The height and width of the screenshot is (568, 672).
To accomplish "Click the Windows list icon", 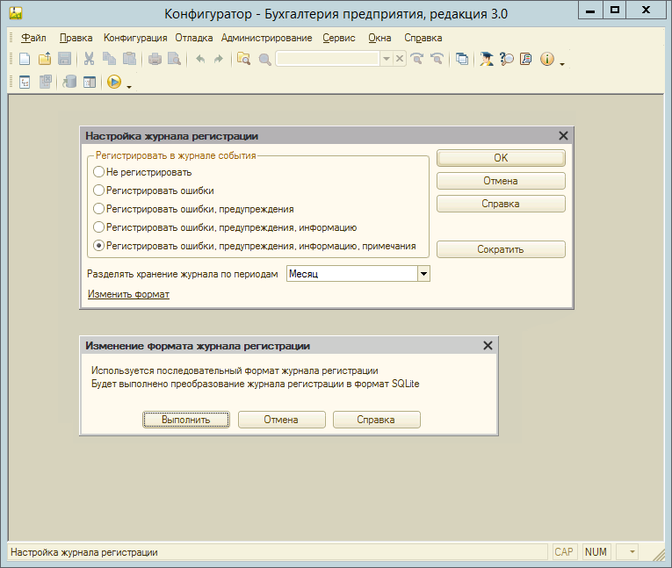I will pos(462,59).
